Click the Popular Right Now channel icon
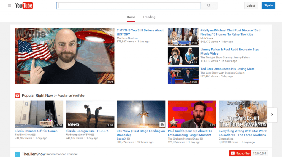 point(17,95)
